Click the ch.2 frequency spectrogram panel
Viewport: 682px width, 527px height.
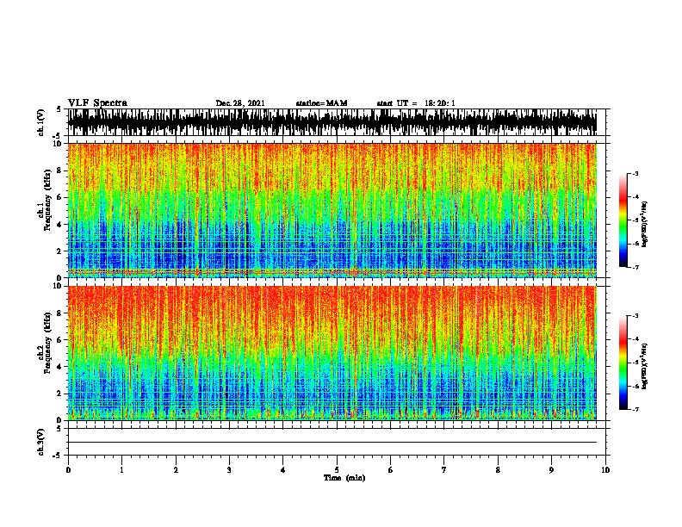coord(332,353)
